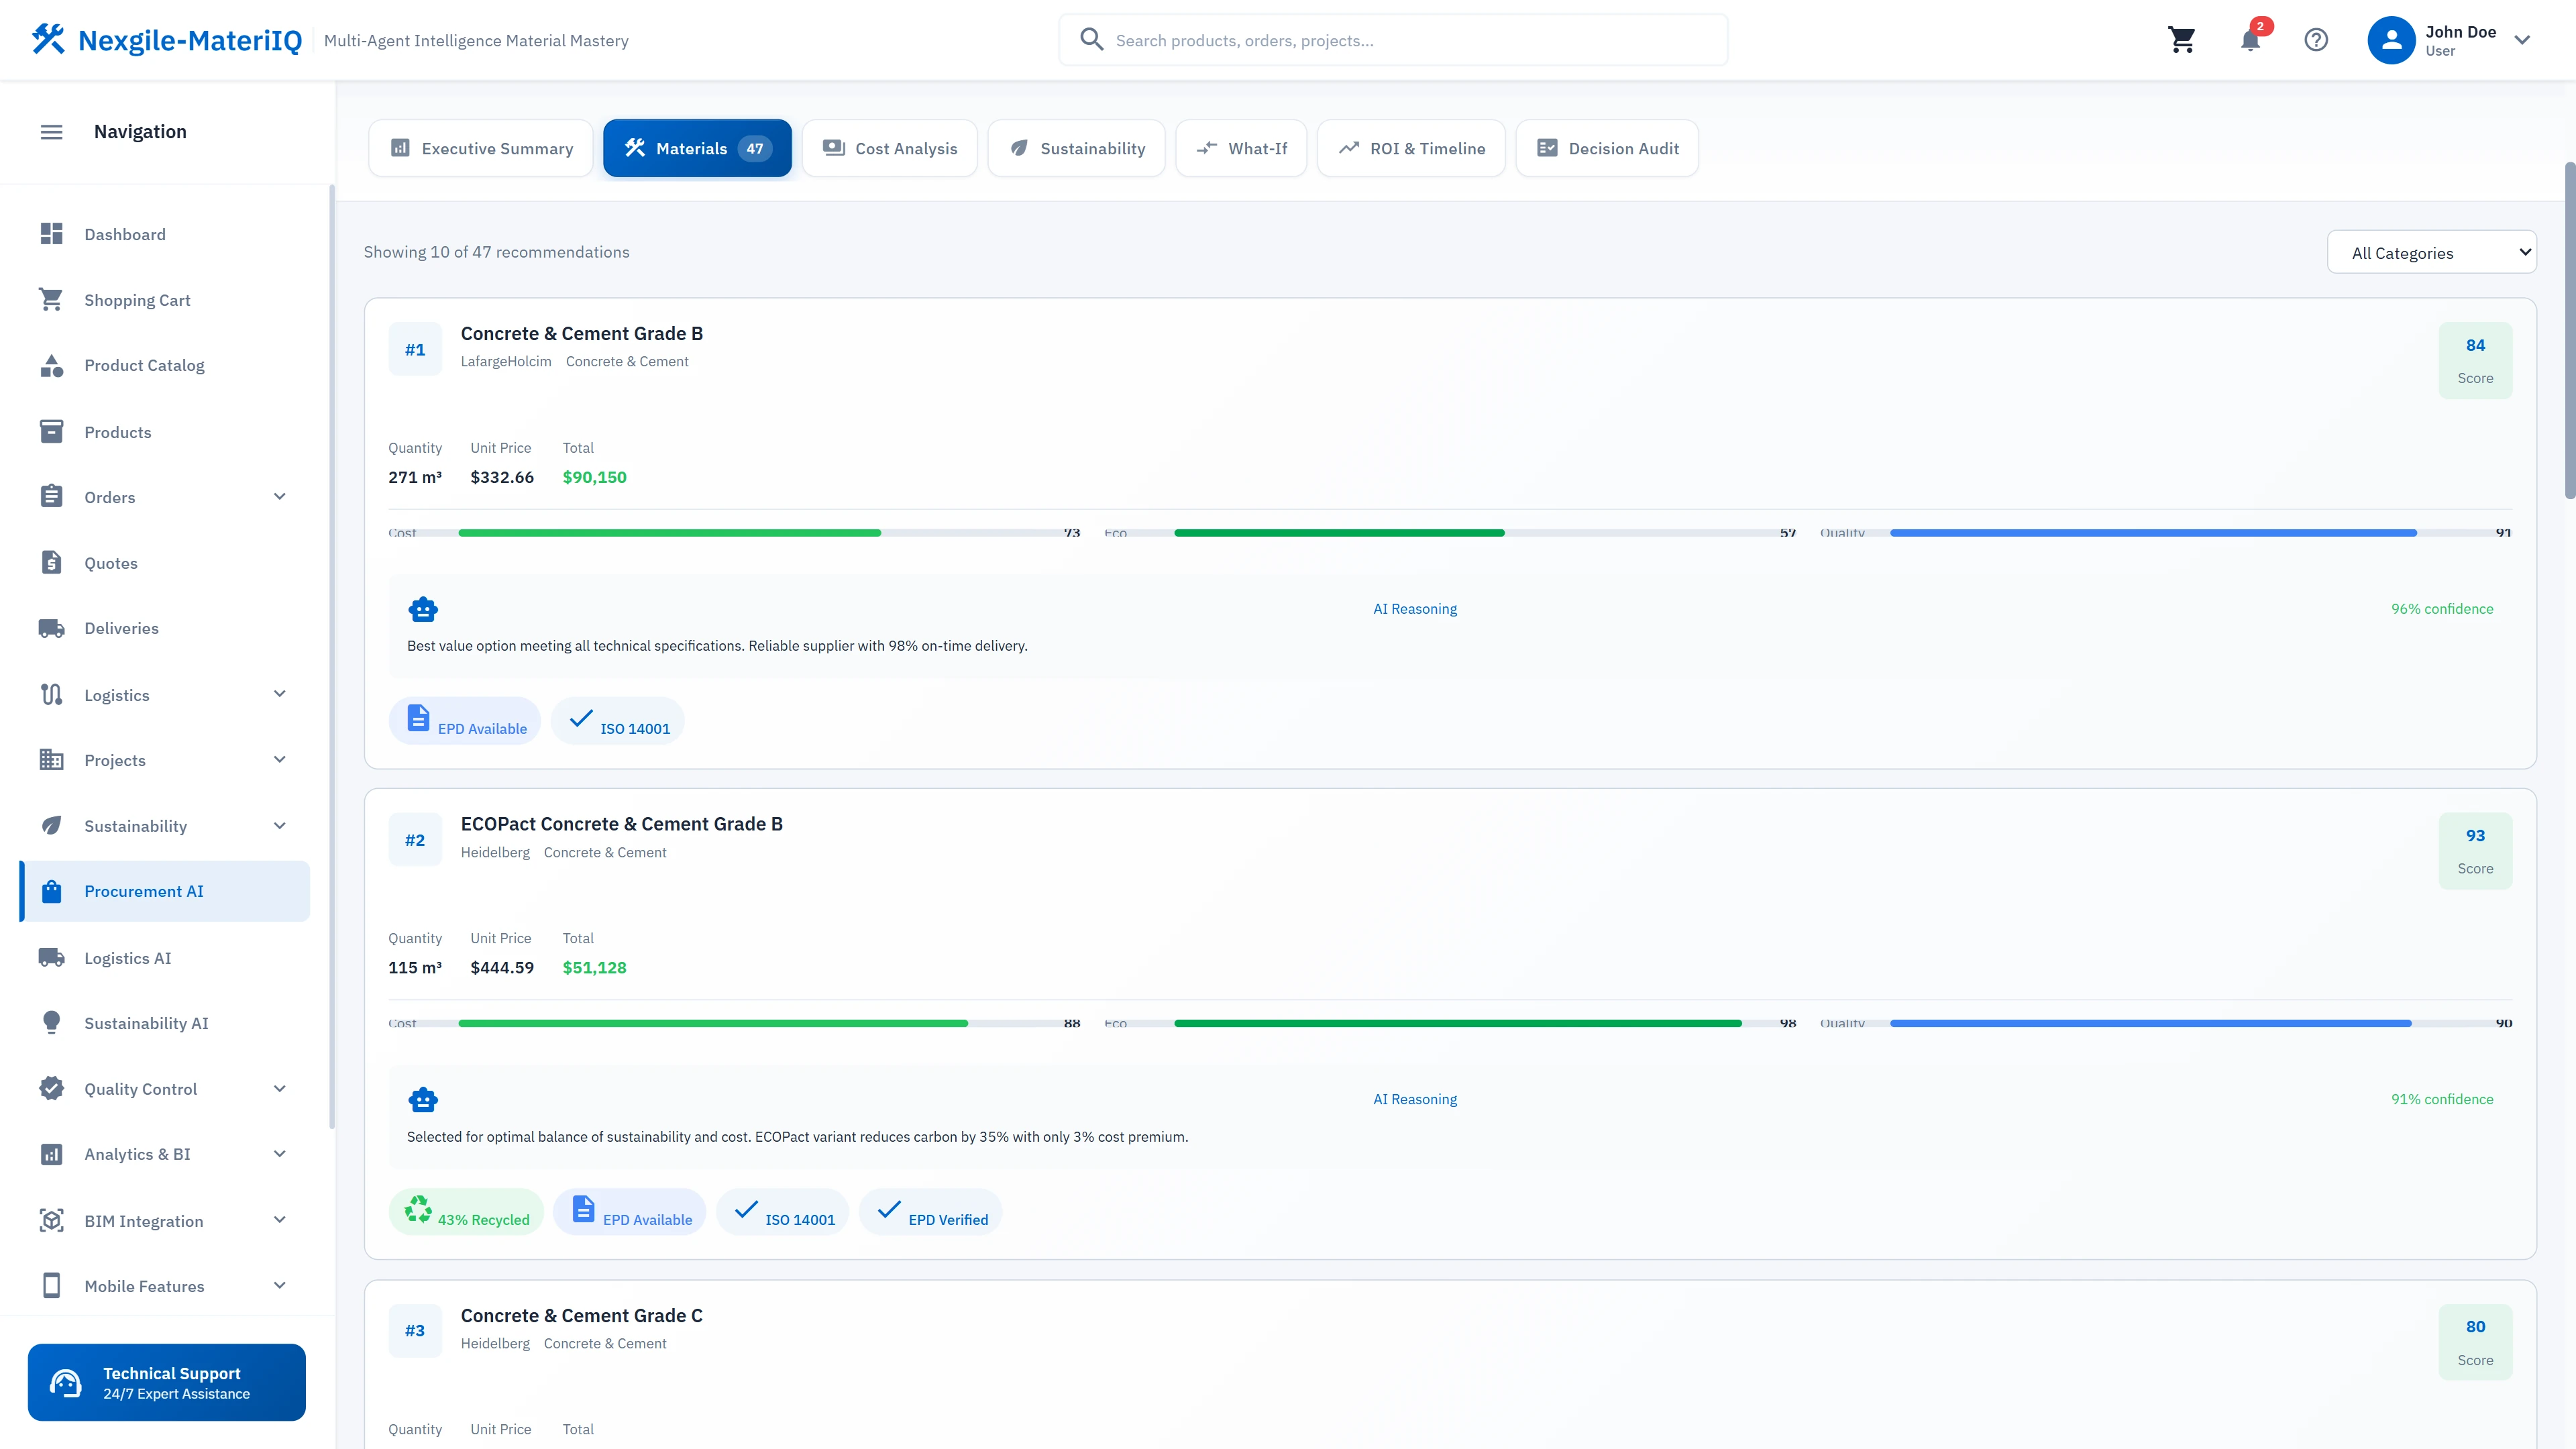Click the hamburger navigation menu icon
Screen dimensions: 2576x1449
coord(51,132)
